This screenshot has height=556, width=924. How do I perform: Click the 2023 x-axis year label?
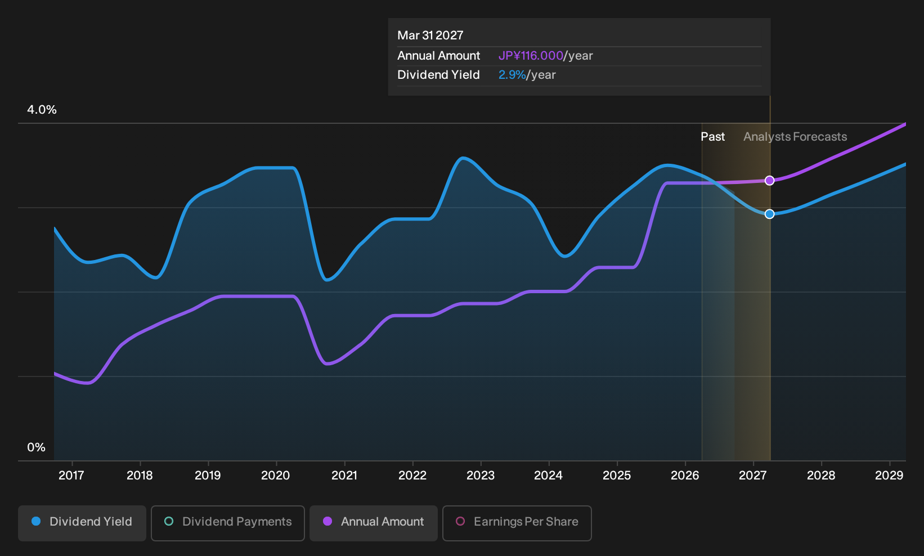click(481, 476)
